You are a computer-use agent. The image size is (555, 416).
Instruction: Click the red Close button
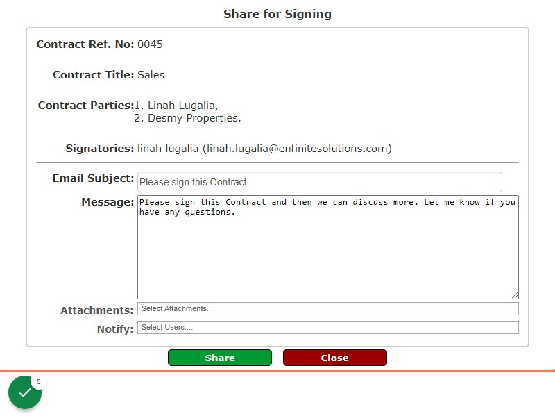335,358
